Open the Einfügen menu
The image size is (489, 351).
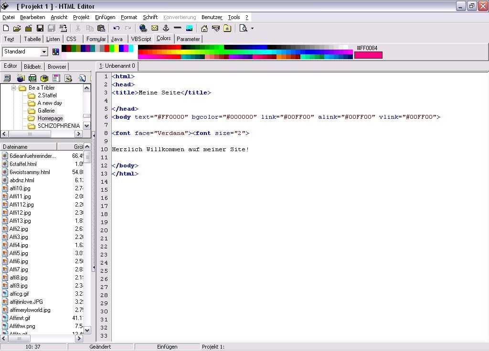pyautogui.click(x=105, y=17)
